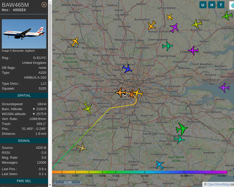This screenshot has height=187, width=234.
Task: Select the yellow-green aircraft above Woking
Action: point(87,108)
